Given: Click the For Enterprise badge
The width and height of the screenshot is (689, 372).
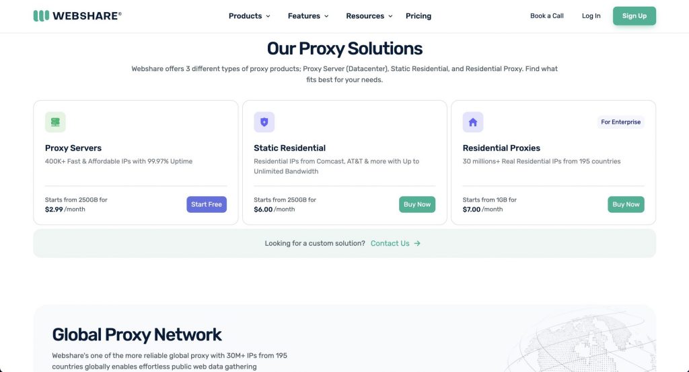Looking at the screenshot, I should point(620,122).
